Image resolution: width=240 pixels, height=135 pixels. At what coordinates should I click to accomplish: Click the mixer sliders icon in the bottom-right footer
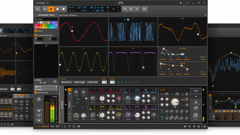(194, 126)
